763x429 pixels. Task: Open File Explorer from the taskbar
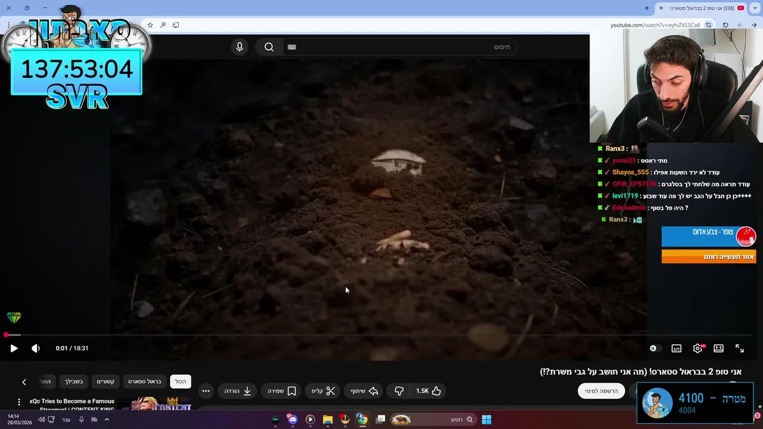[x=327, y=419]
